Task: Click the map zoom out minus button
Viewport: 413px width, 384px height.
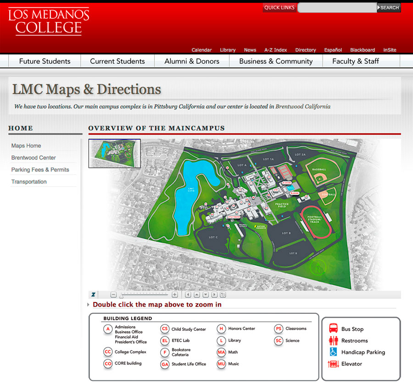Action: (x=113, y=295)
